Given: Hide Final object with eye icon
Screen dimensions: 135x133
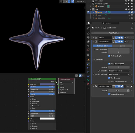Looking at the screenshot, I should (x=129, y=12).
